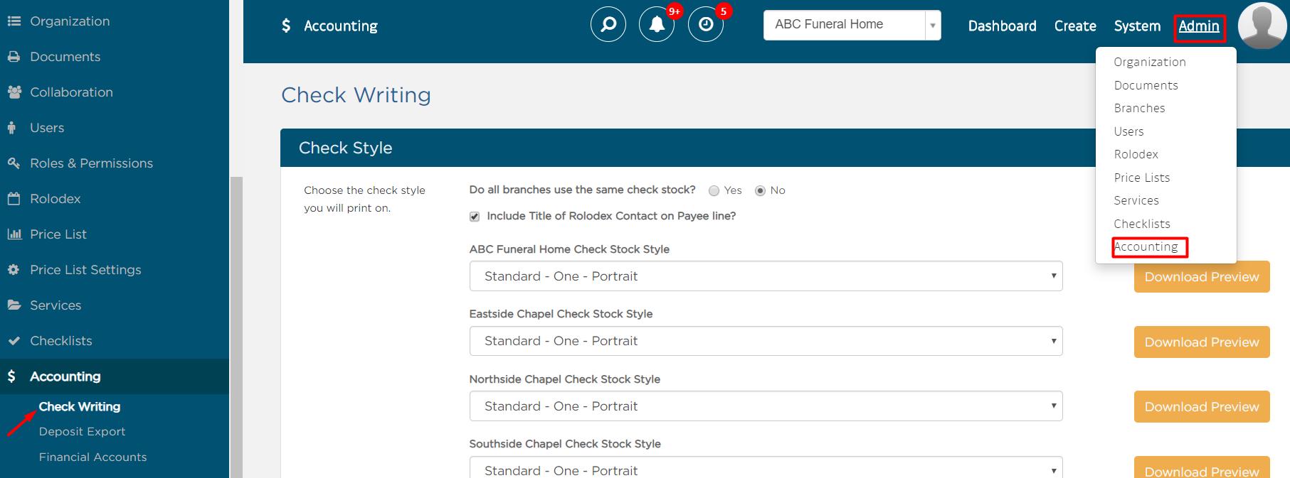
Task: Open the user profile avatar
Action: coord(1262,26)
